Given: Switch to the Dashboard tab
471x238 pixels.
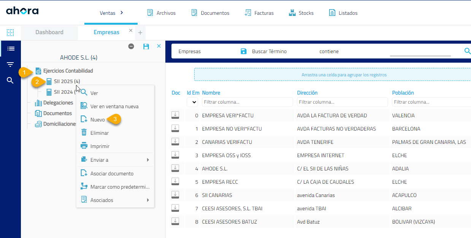Looking at the screenshot, I should pyautogui.click(x=49, y=32).
